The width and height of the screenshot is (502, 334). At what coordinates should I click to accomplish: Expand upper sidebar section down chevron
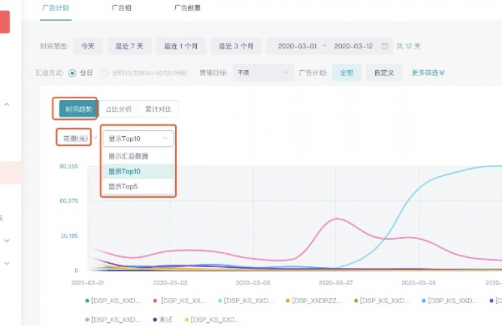pyautogui.click(x=7, y=240)
